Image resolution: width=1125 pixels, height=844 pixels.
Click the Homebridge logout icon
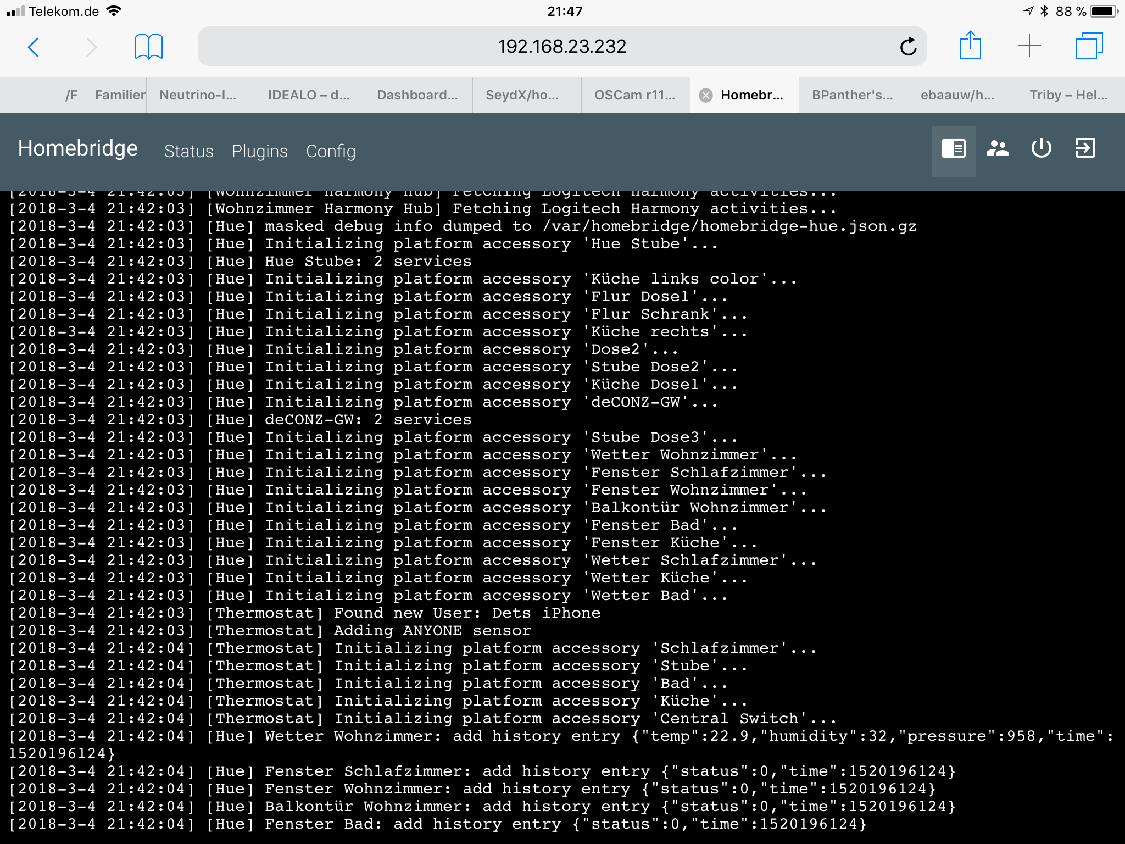tap(1085, 149)
